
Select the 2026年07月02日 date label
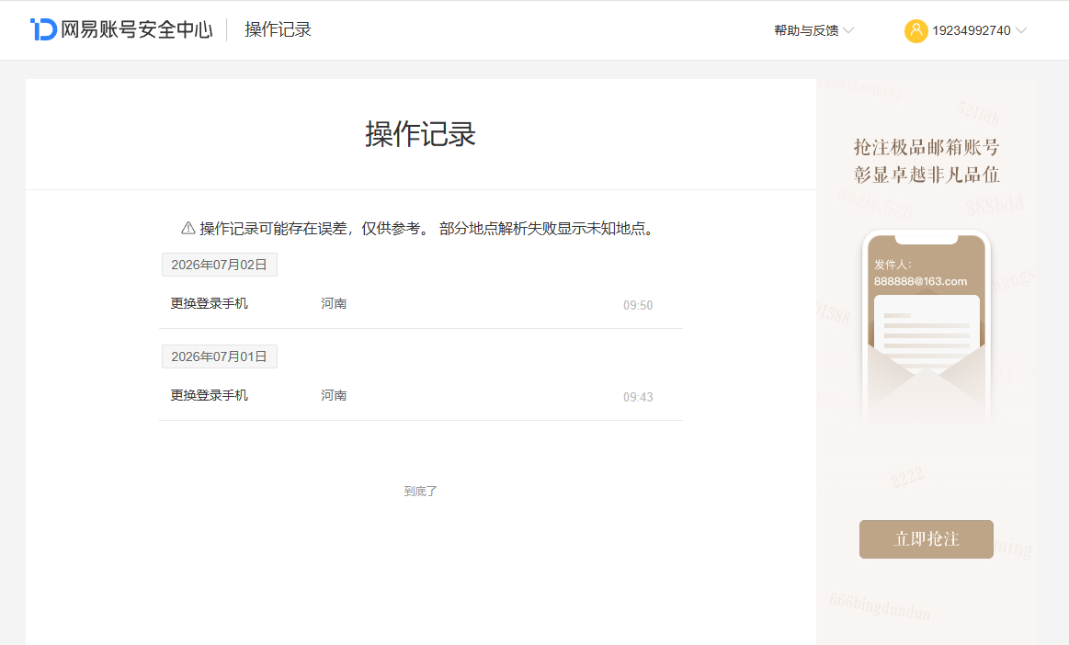219,265
